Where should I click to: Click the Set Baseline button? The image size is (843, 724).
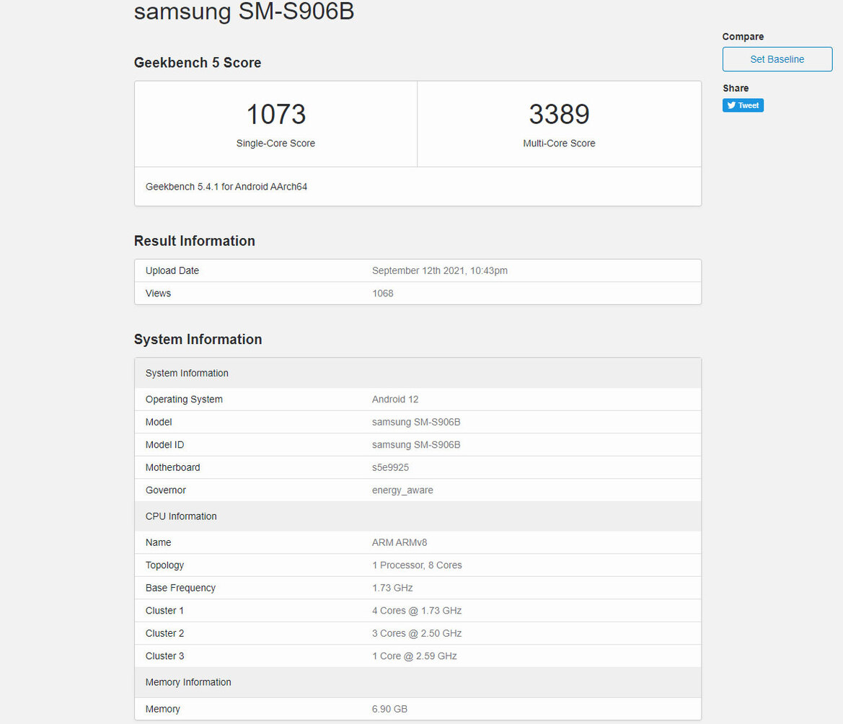coord(777,59)
